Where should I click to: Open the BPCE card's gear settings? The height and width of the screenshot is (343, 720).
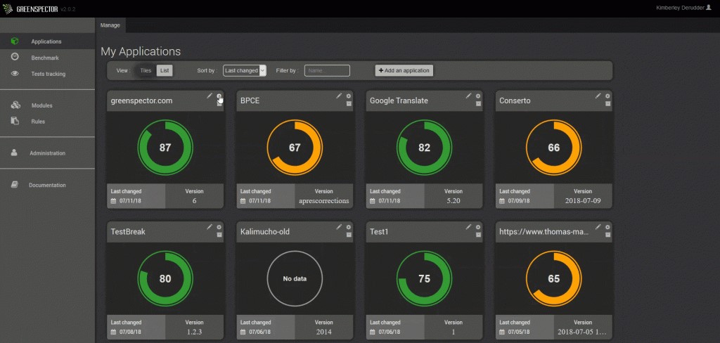[349, 96]
